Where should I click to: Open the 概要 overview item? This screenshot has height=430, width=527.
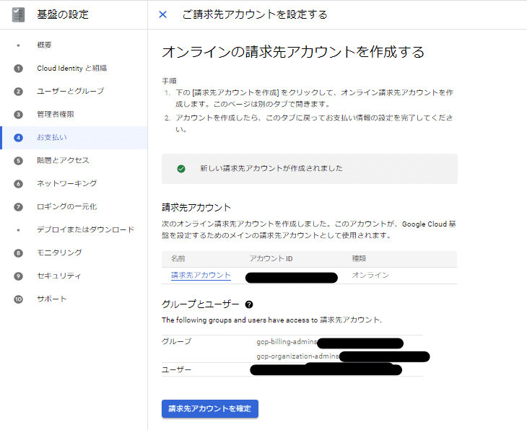coord(44,45)
